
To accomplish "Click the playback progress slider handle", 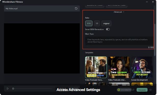I will [x=13, y=88].
